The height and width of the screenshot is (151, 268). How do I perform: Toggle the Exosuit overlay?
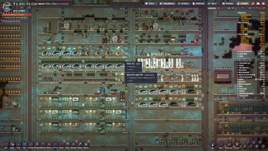click(257, 8)
